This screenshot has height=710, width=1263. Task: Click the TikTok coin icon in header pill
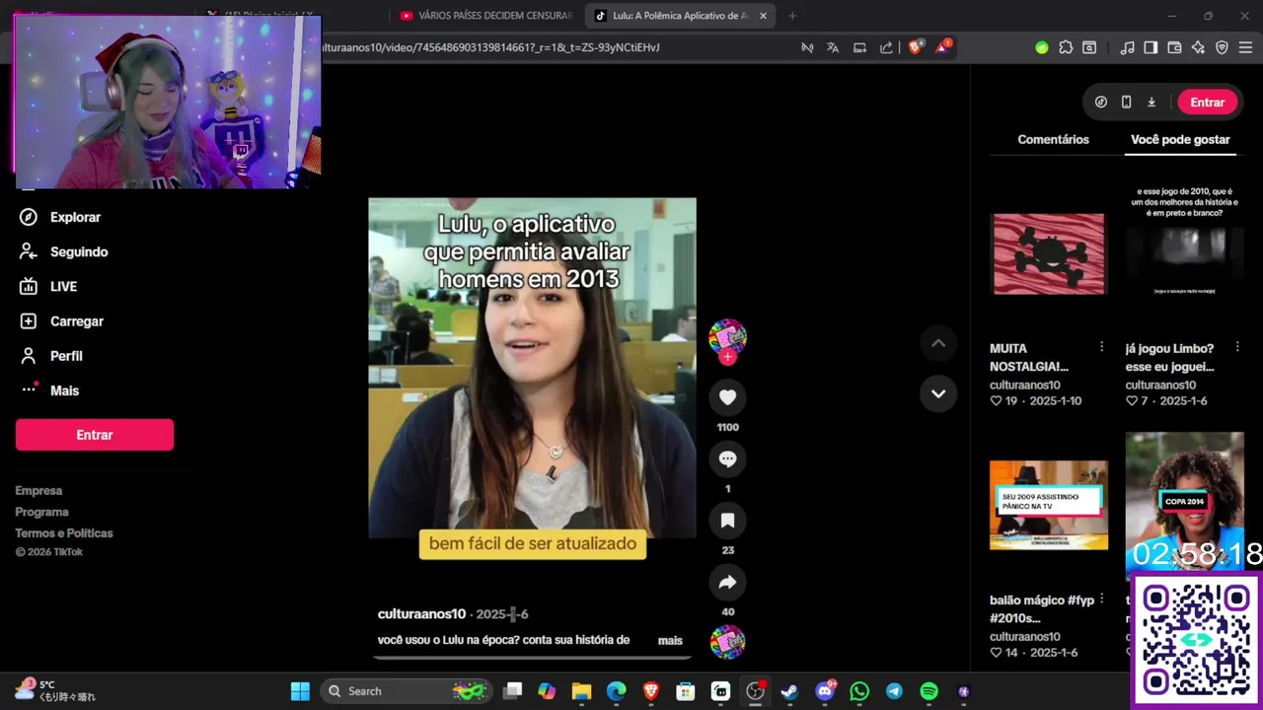[1101, 103]
